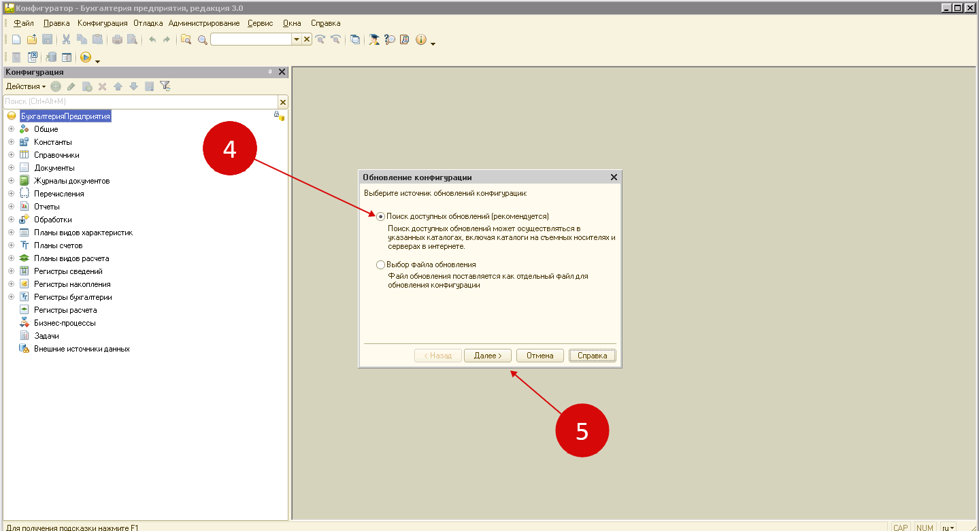979x531 pixels.
Task: Click the About info icon
Action: 421,39
